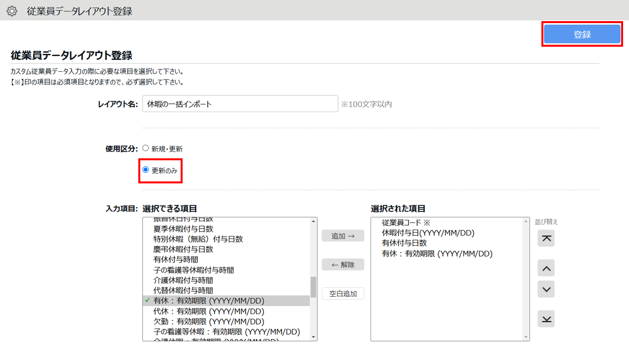
Task: Click the settings gear icon in header
Action: pos(11,11)
